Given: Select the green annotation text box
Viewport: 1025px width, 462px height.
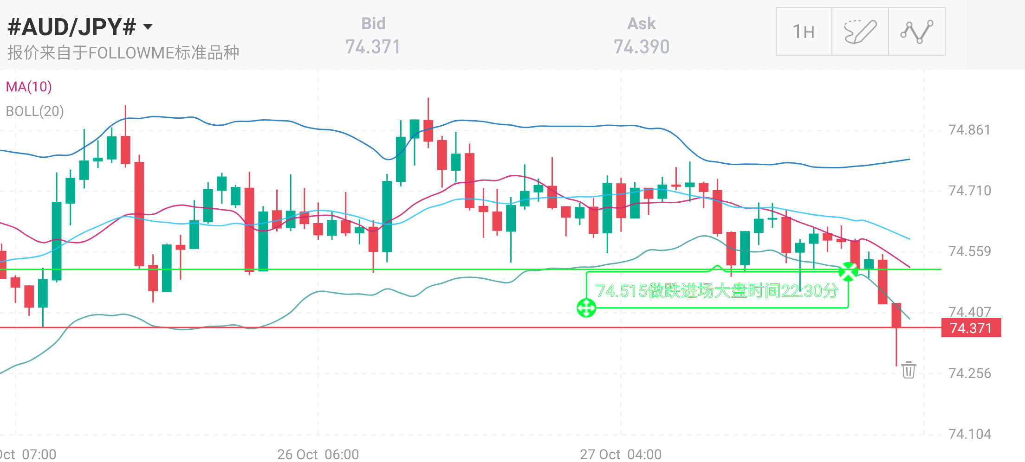Looking at the screenshot, I should pos(717,291).
